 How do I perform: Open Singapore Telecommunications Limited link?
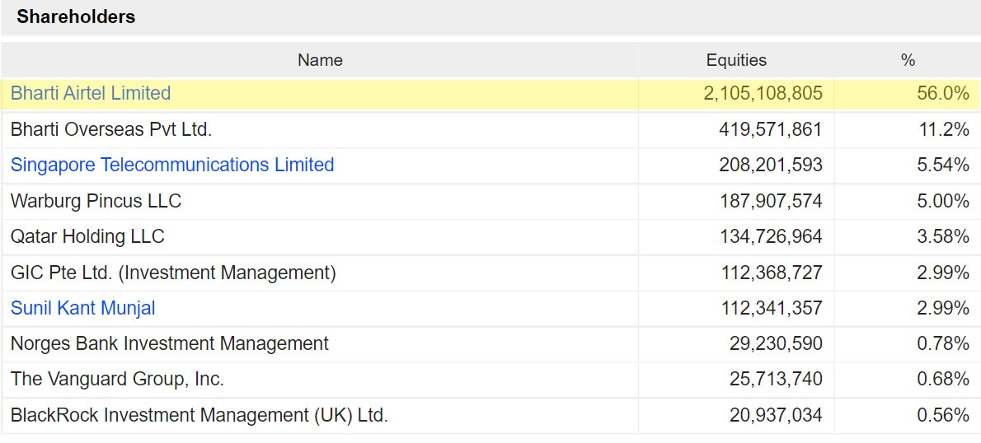[172, 165]
